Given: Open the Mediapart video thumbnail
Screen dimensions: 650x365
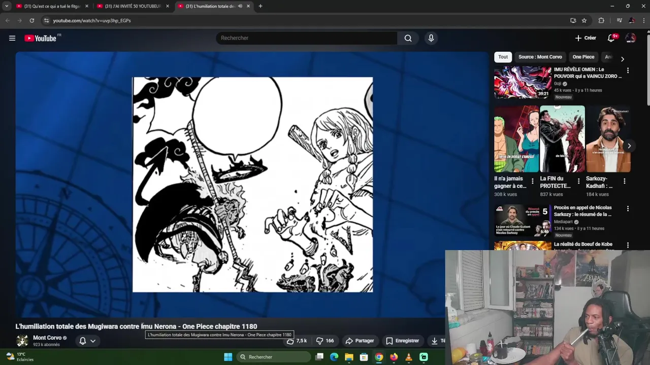Looking at the screenshot, I should coord(523,221).
